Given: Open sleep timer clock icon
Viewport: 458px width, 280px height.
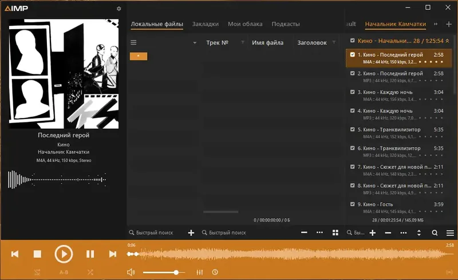Looking at the screenshot, I should 215,272.
